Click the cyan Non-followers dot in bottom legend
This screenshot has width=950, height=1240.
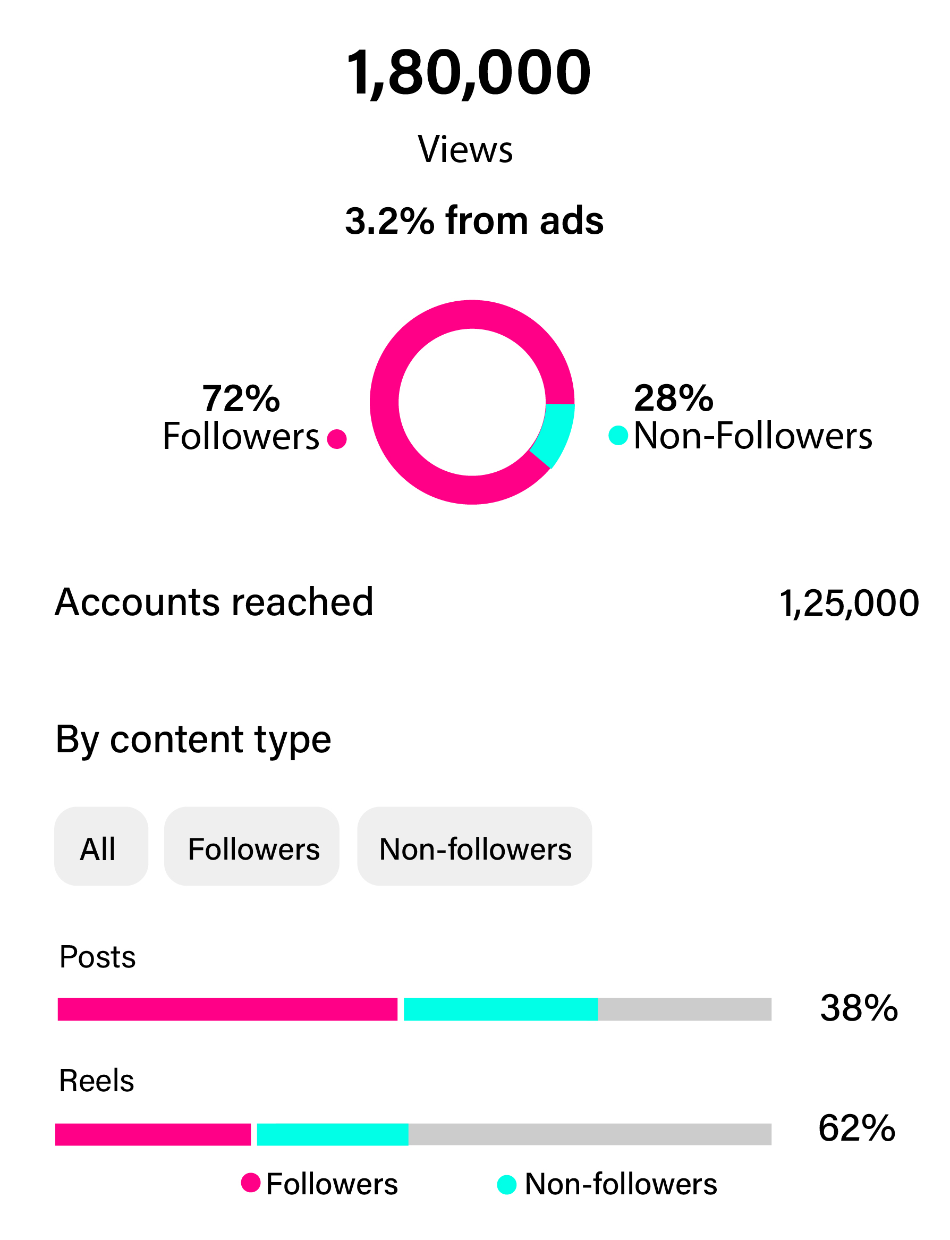(506, 1185)
